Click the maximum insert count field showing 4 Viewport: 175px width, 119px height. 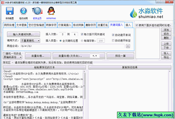pos(75,34)
